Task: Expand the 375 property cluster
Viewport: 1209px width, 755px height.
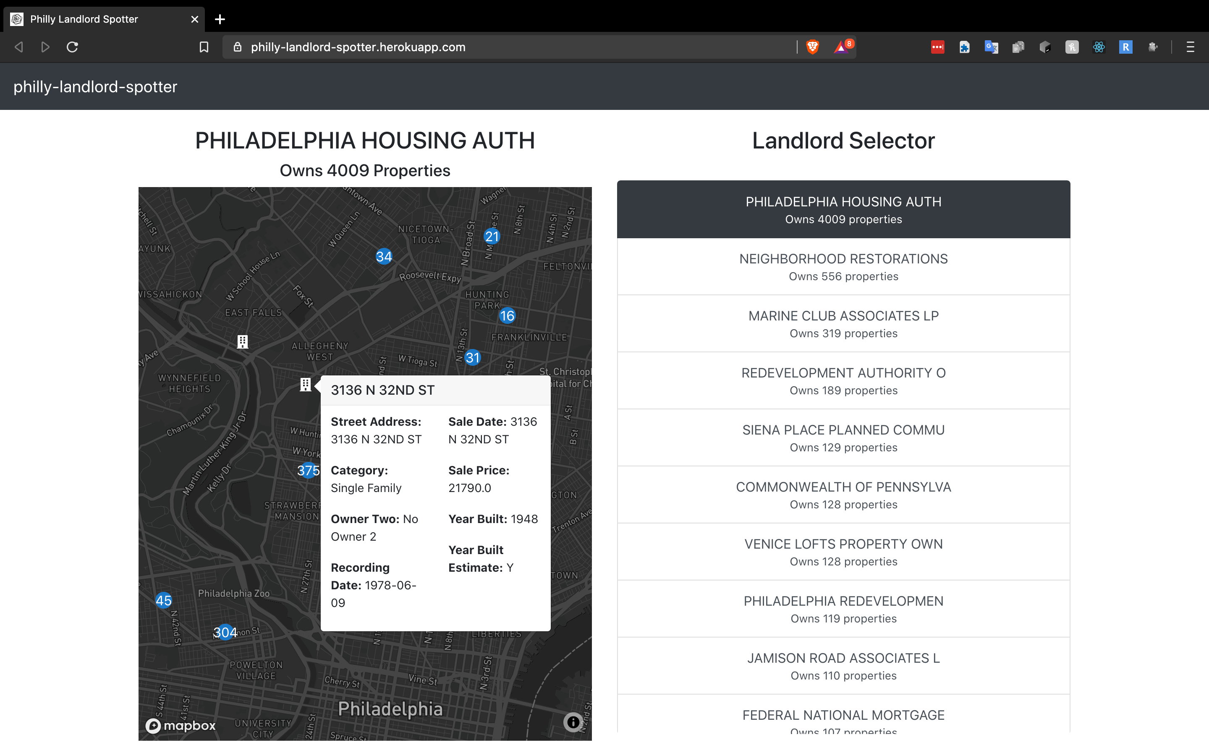Action: (x=308, y=470)
